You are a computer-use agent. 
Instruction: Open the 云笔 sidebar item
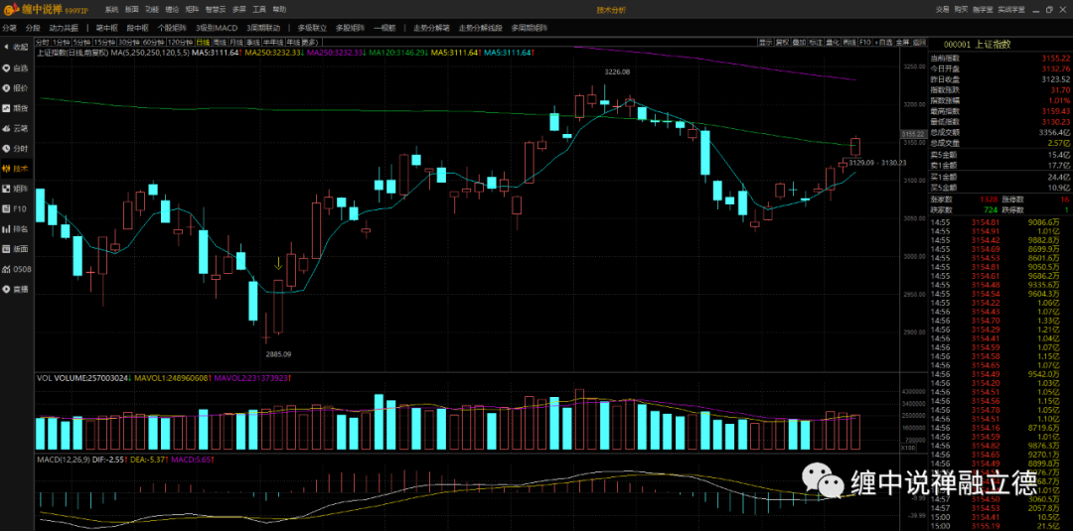(16, 128)
